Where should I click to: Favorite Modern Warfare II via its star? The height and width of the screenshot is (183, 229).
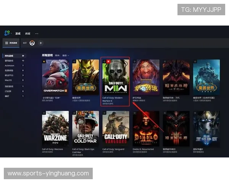tap(104, 61)
